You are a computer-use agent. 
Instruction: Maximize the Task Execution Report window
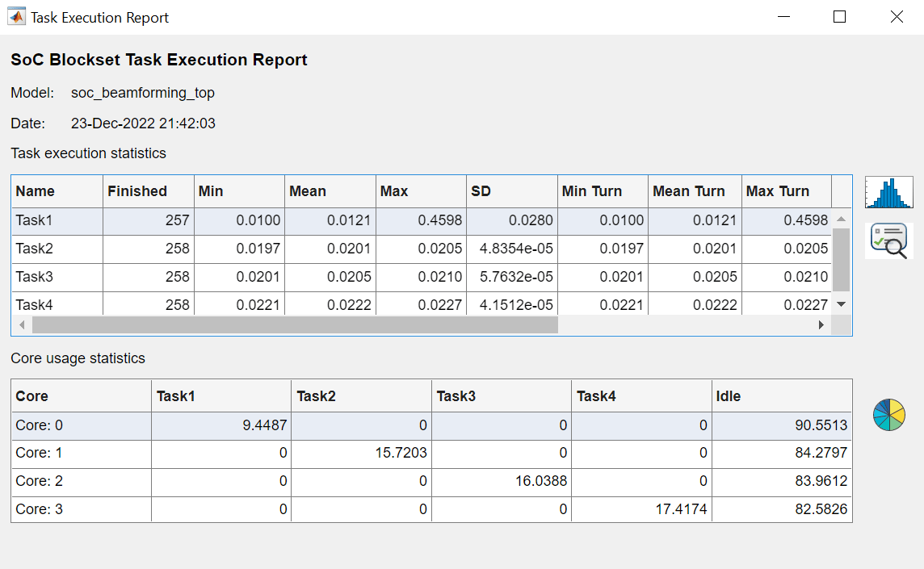839,17
